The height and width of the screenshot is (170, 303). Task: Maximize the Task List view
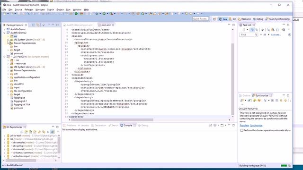pyautogui.click(x=288, y=25)
